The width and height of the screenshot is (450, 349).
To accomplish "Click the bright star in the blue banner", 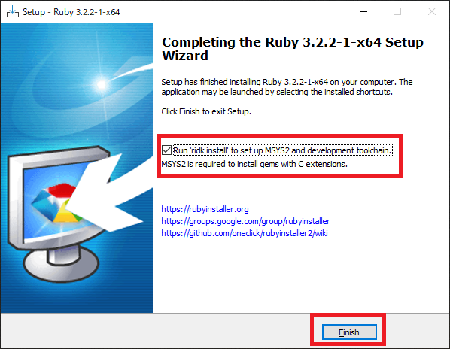I will point(101,84).
